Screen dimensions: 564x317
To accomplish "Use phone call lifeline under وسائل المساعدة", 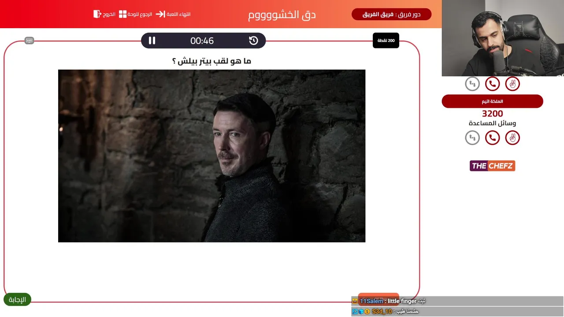I will pos(492,138).
